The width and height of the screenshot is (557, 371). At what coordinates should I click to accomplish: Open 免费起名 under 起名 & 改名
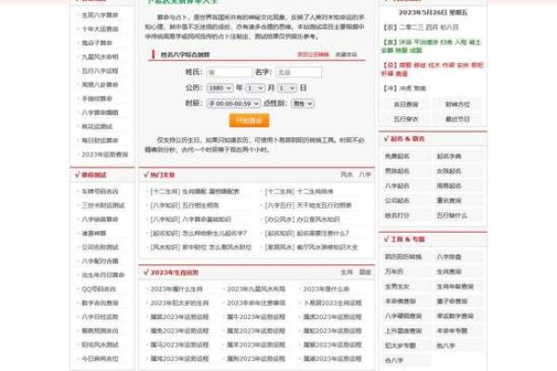[x=397, y=156]
